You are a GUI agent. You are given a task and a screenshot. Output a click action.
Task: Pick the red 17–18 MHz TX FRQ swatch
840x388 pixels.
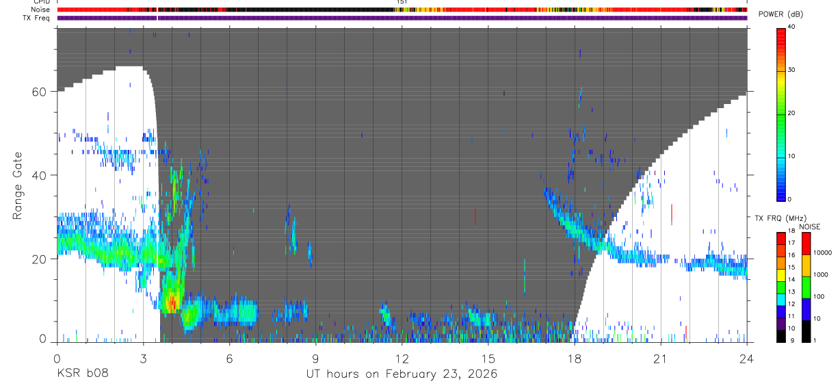point(781,239)
